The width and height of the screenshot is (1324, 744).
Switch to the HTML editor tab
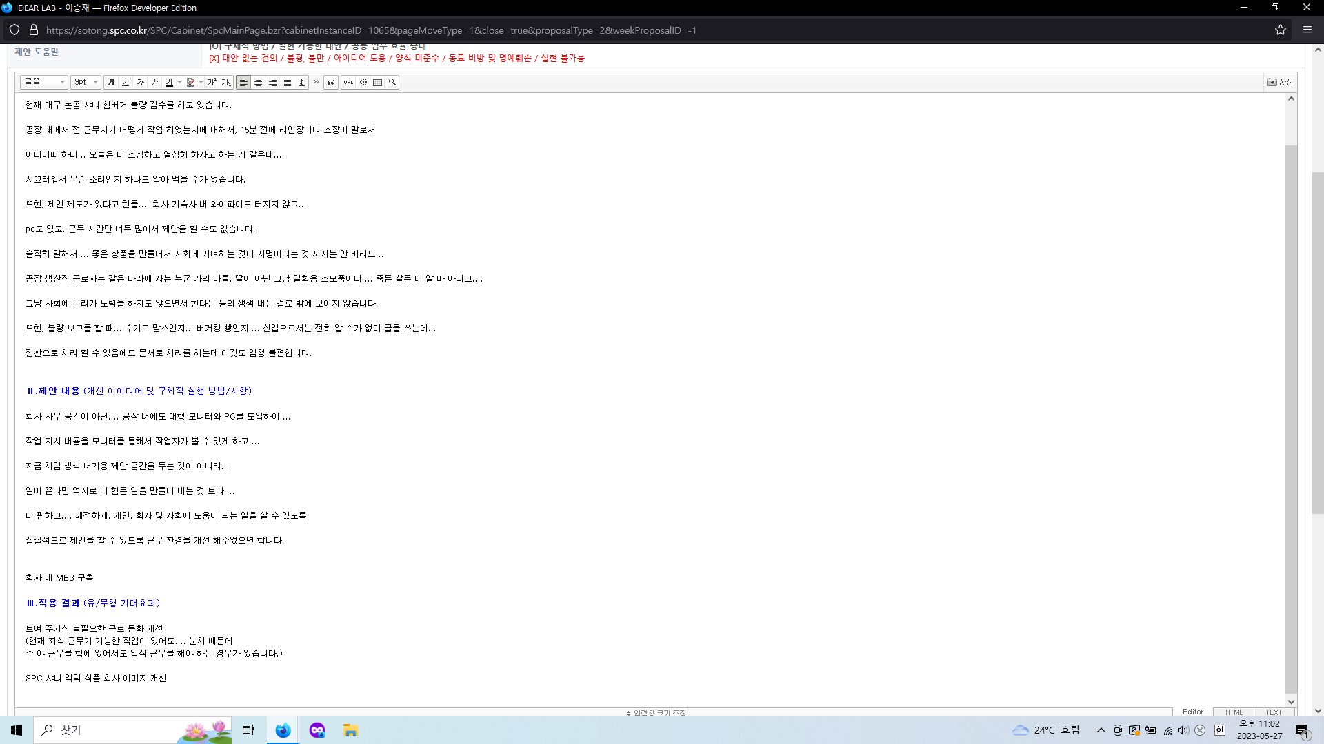[1234, 712]
